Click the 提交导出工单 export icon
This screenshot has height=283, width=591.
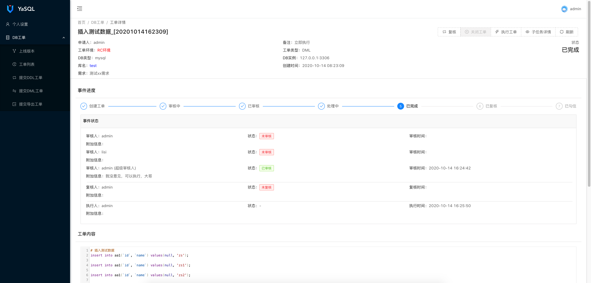pos(14,104)
